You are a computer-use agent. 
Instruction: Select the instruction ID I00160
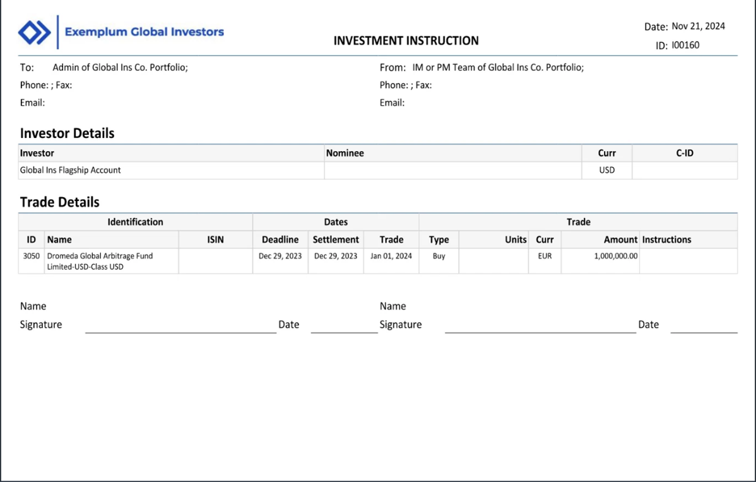click(685, 45)
